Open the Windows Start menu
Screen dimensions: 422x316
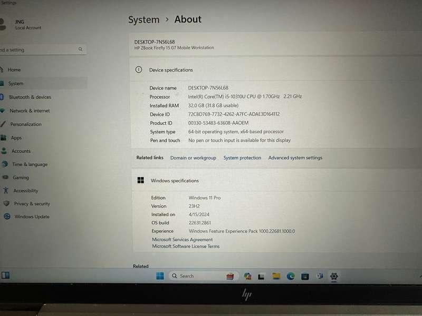[160, 275]
